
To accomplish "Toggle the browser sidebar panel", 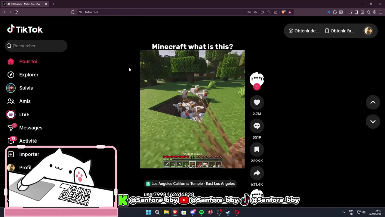I will pyautogui.click(x=356, y=12).
